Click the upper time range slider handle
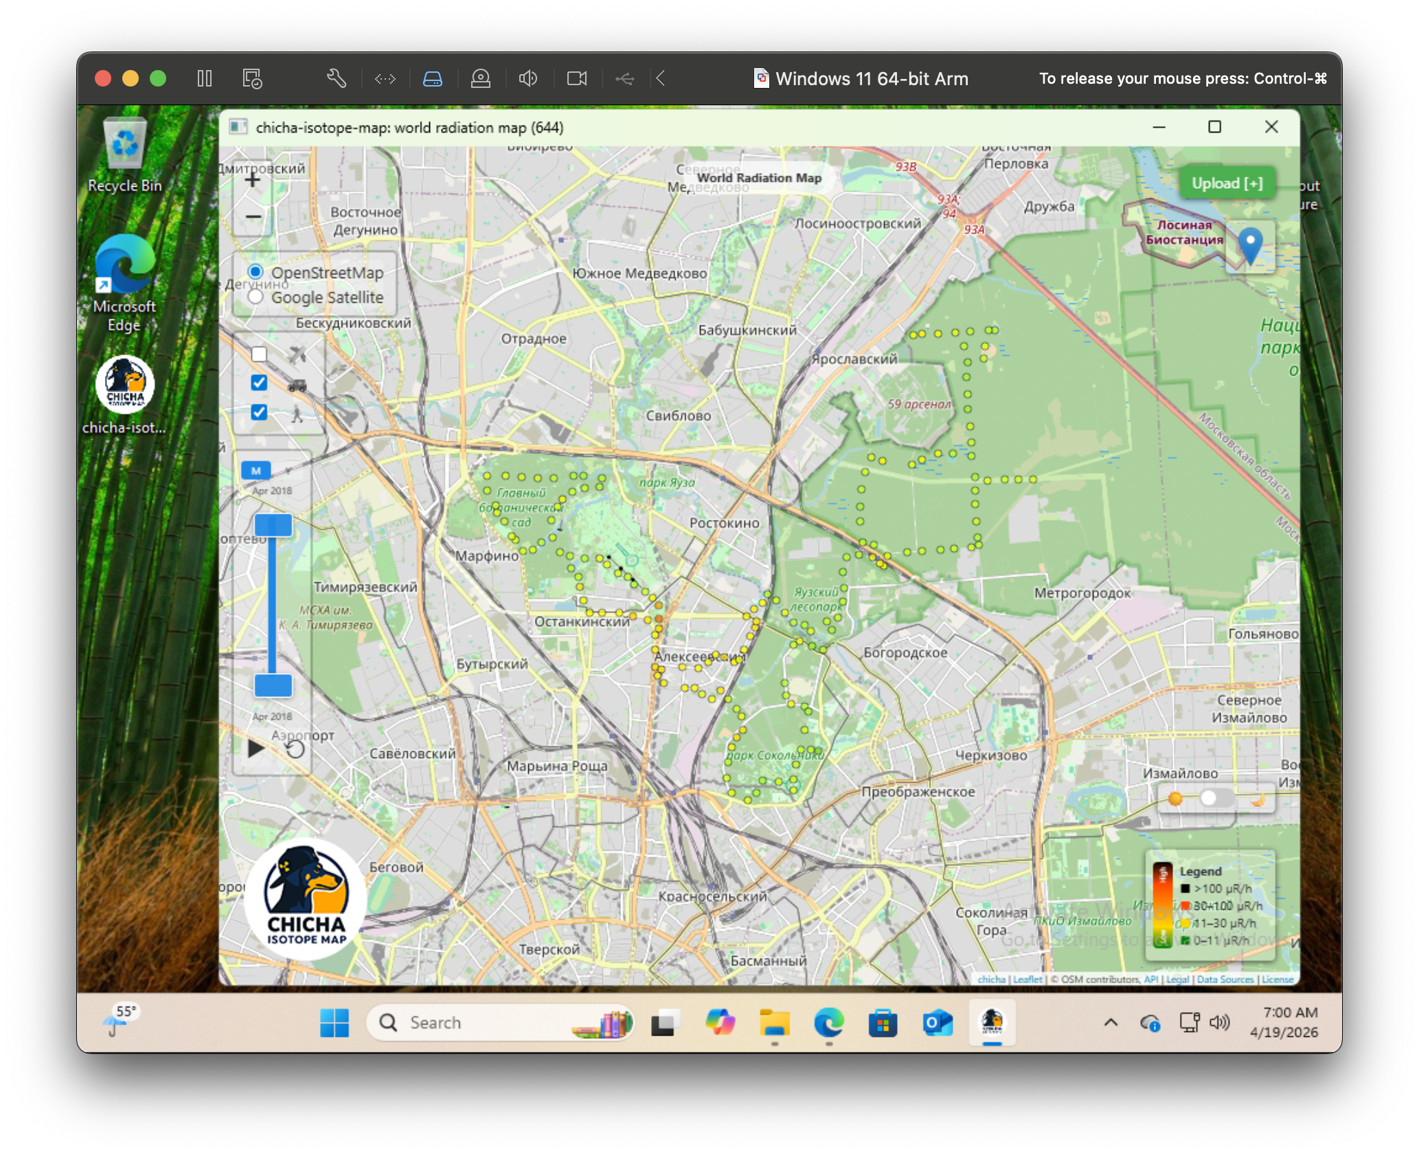This screenshot has width=1419, height=1155. 273,525
